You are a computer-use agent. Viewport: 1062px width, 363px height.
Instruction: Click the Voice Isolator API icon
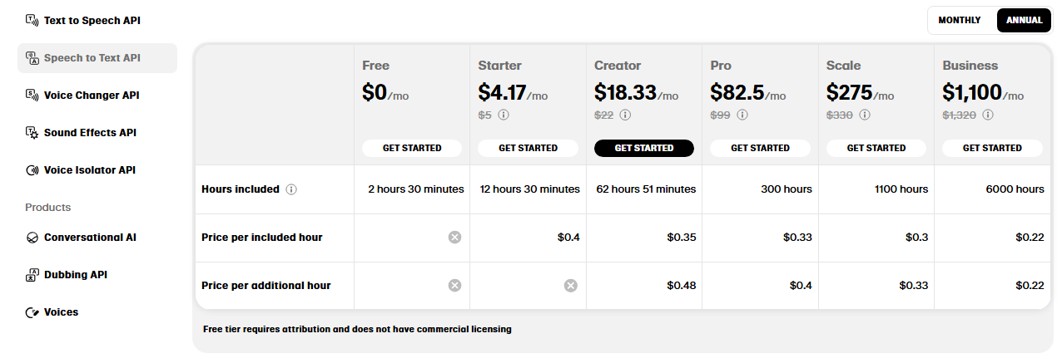(32, 170)
